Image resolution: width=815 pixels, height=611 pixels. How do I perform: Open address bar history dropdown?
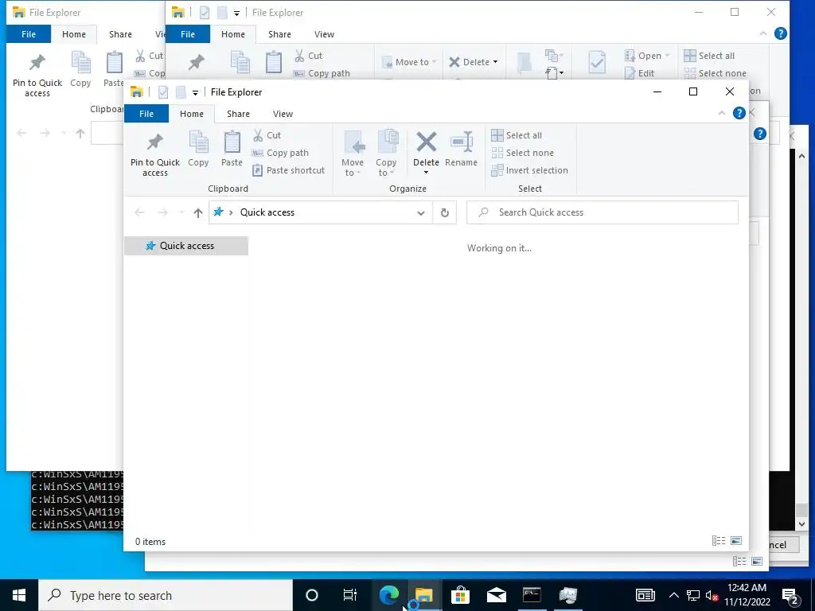tap(421, 212)
